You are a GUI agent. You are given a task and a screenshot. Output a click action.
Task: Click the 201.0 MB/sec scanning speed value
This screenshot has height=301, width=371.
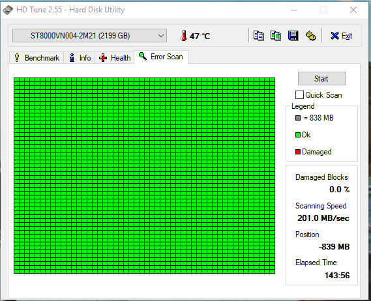pyautogui.click(x=323, y=218)
